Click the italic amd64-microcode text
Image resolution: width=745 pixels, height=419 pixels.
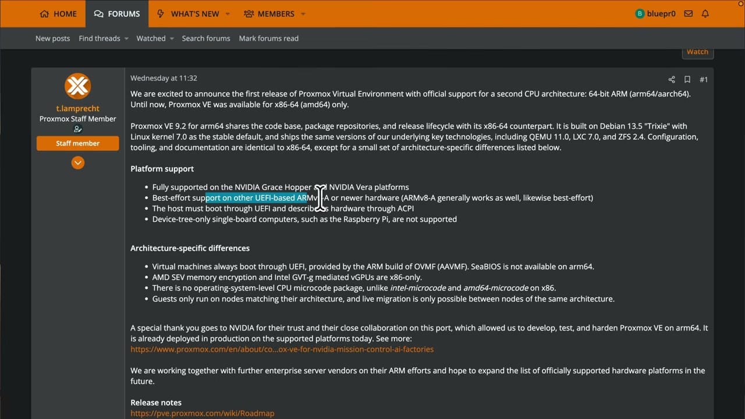coord(496,288)
